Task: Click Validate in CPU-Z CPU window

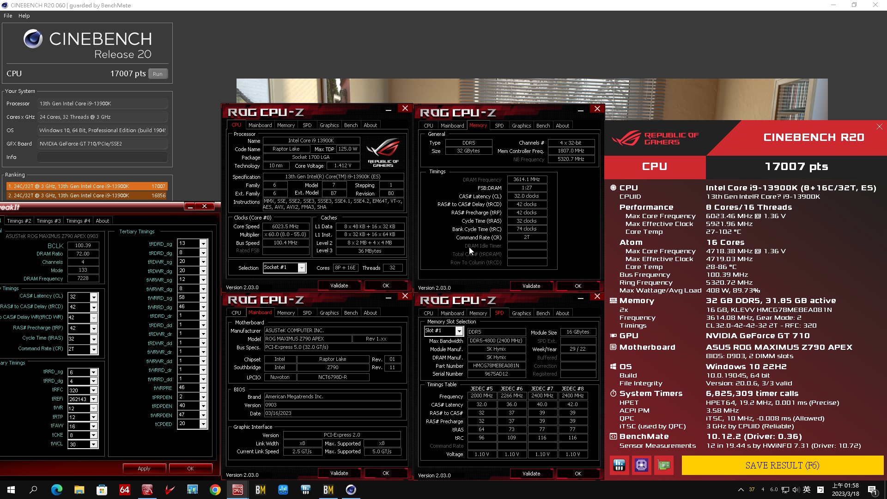Action: click(x=339, y=286)
